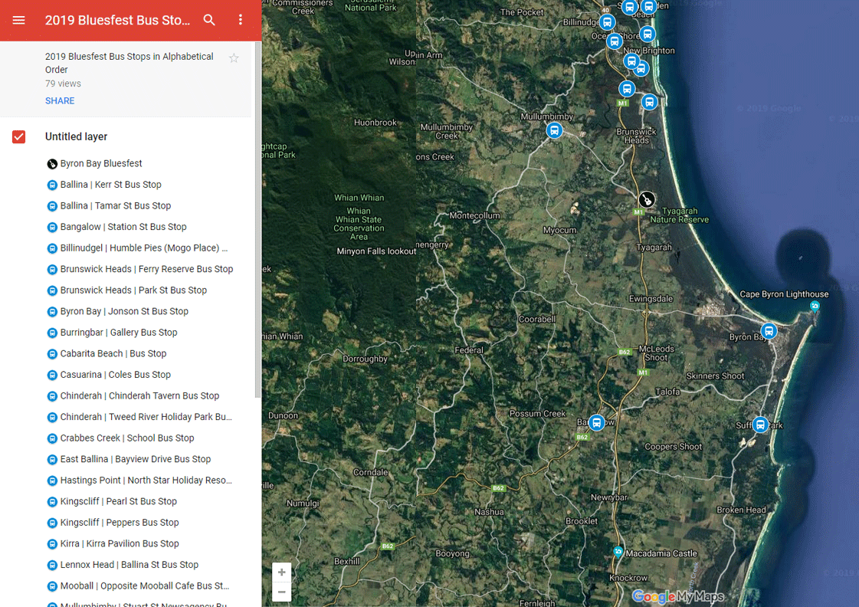
Task: Open the hamburger menu
Action: 18,20
